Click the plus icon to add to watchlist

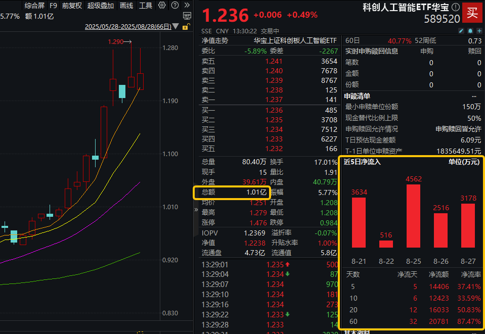pos(478,31)
